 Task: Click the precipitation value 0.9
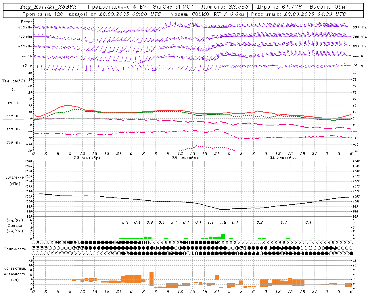149,223
